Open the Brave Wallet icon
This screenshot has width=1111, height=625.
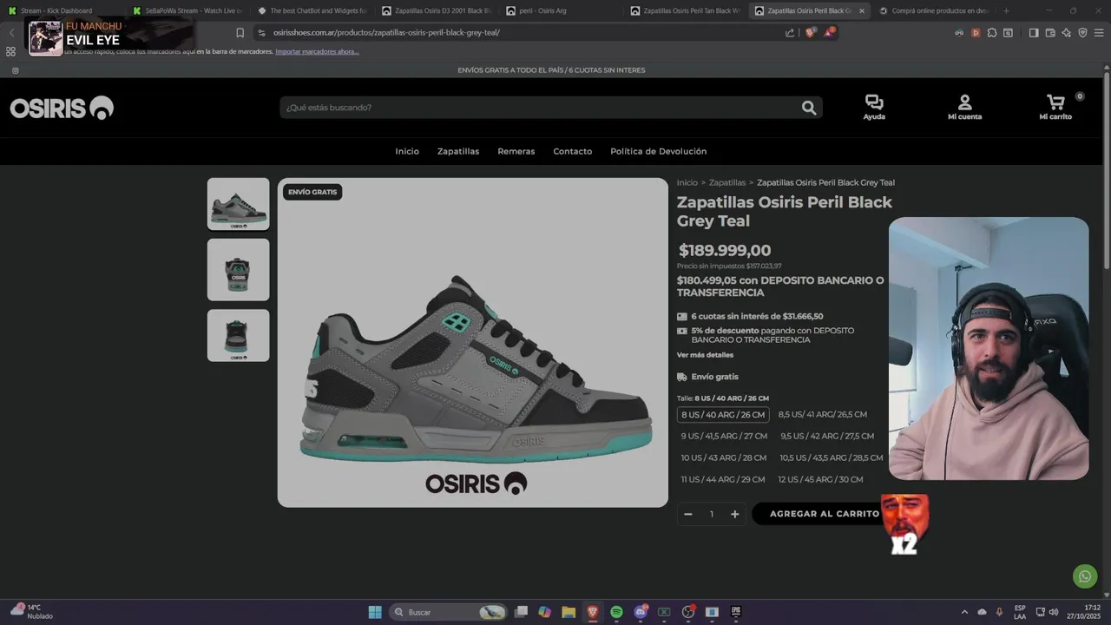(1050, 33)
